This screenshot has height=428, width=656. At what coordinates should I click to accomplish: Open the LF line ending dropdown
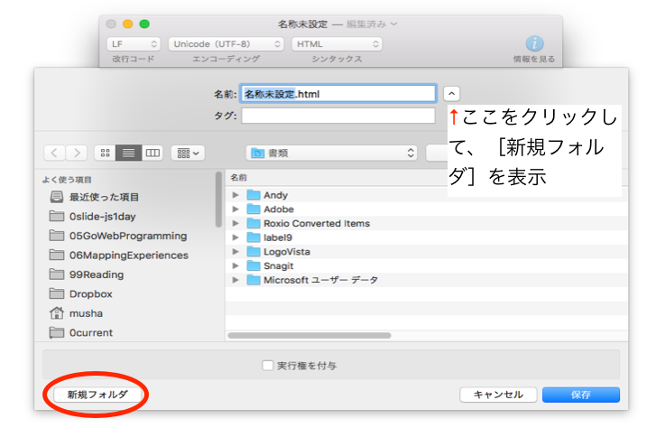tap(133, 43)
